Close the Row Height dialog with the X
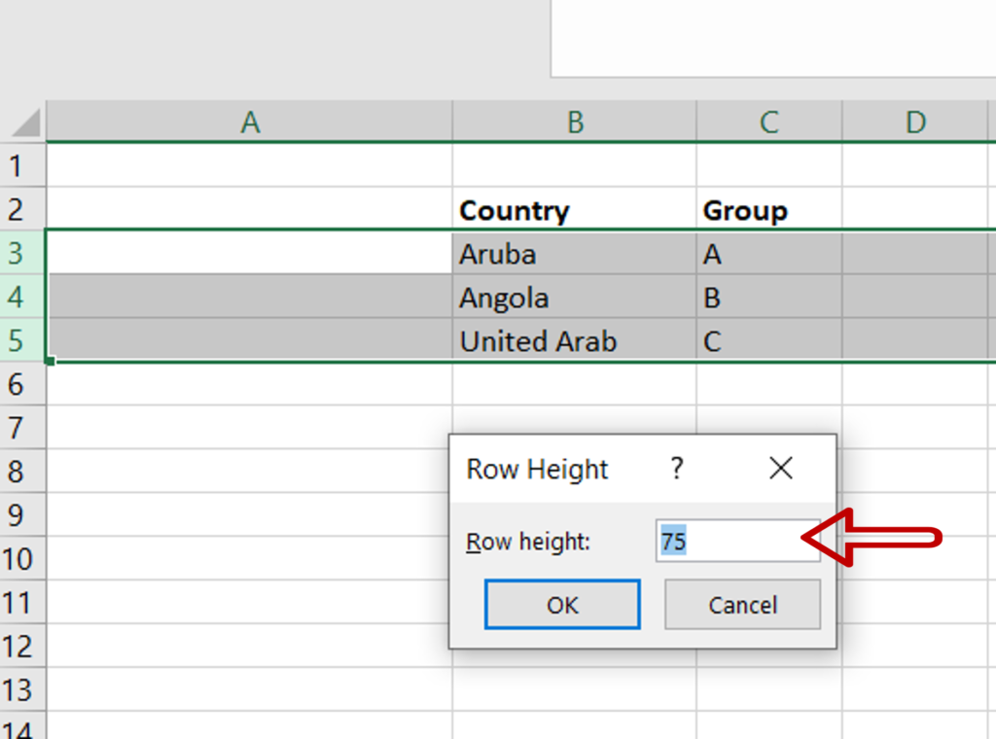 click(781, 469)
